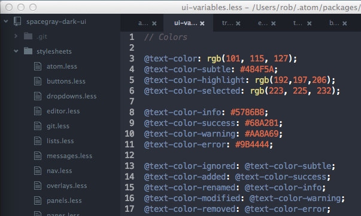Click the #484F5A color value
The height and width of the screenshot is (216, 361).
tap(257, 69)
